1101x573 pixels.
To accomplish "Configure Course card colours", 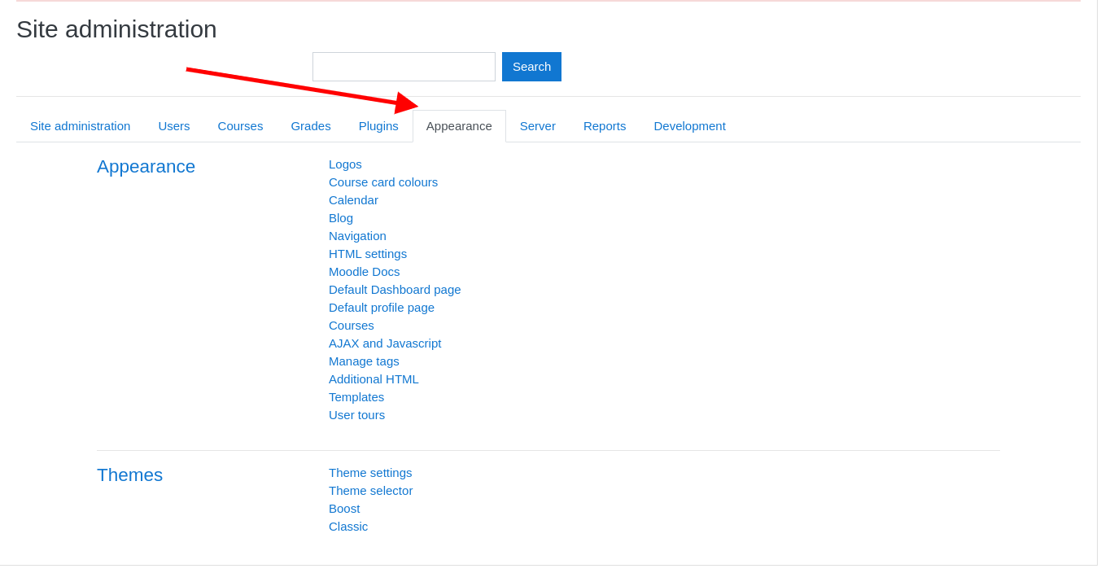I will [383, 182].
